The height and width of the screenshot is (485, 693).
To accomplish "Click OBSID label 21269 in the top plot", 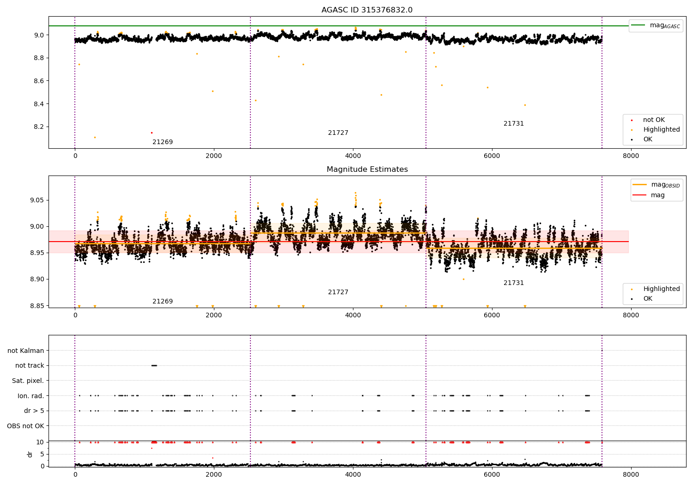I will coord(163,142).
